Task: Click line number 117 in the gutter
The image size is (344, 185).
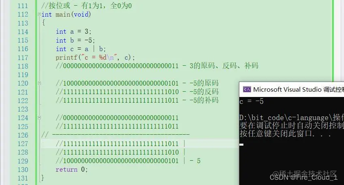Action: tap(23, 58)
